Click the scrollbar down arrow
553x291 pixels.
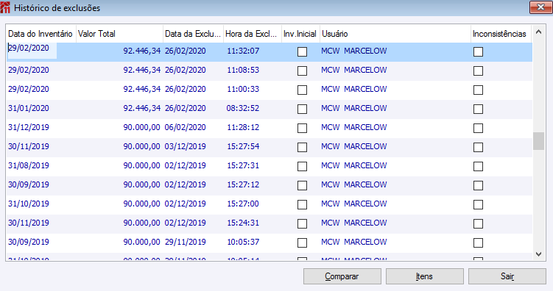pyautogui.click(x=538, y=254)
